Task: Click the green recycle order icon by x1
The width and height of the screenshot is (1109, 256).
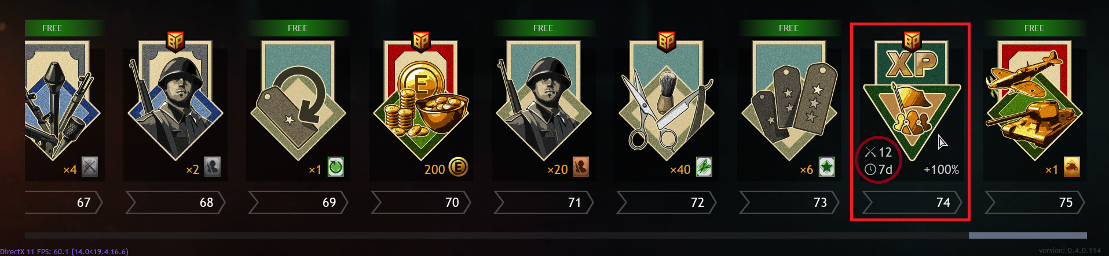Action: click(x=336, y=167)
